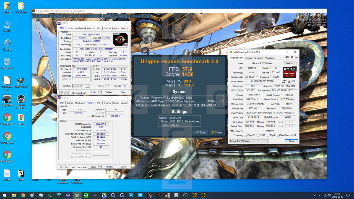
Task: Save the Heaven benchmark results
Action: pos(200,132)
